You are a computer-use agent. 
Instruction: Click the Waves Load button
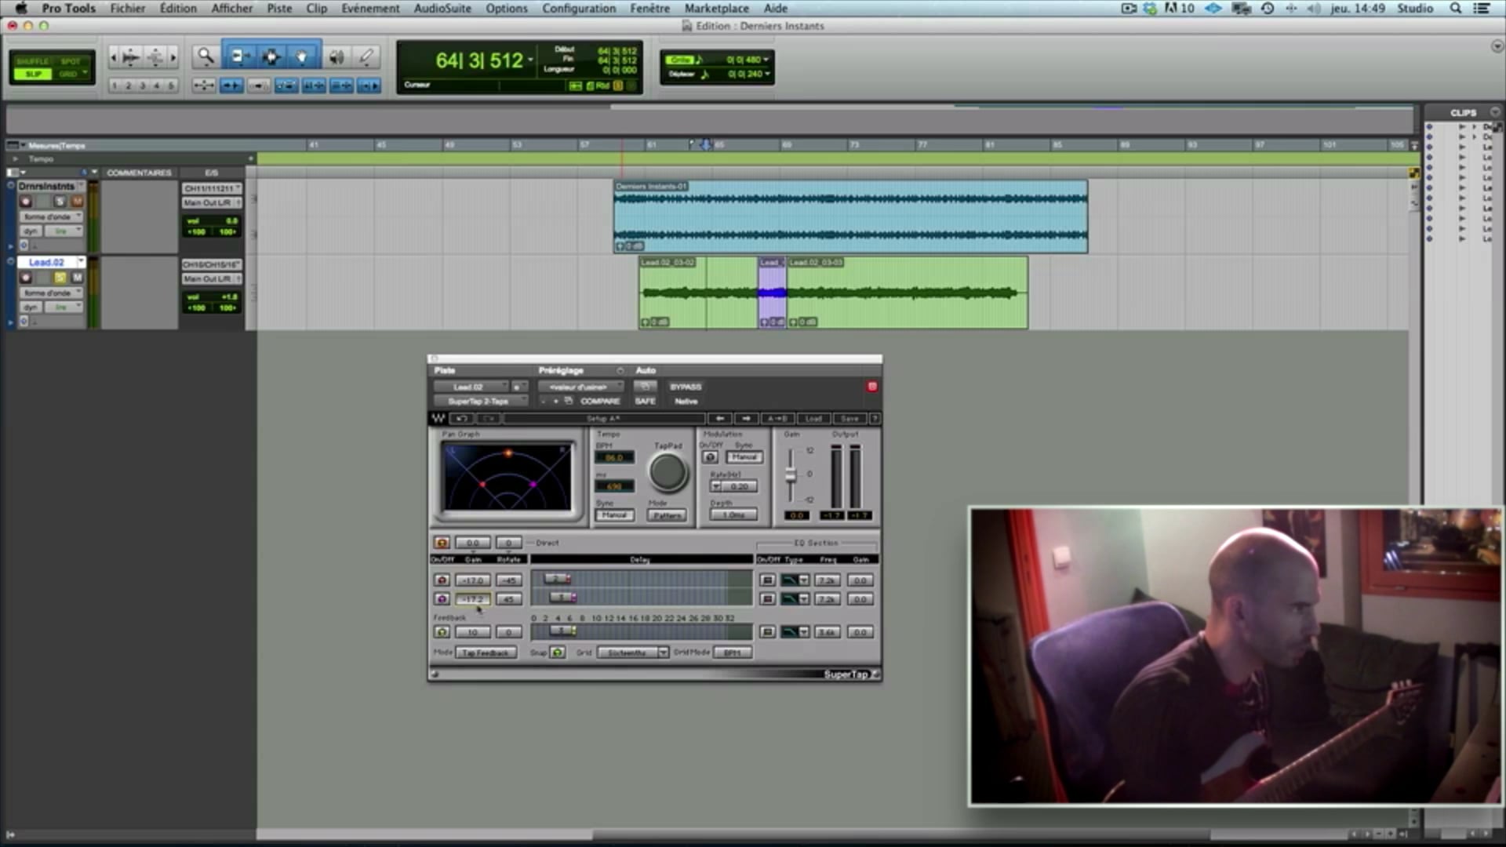(813, 419)
